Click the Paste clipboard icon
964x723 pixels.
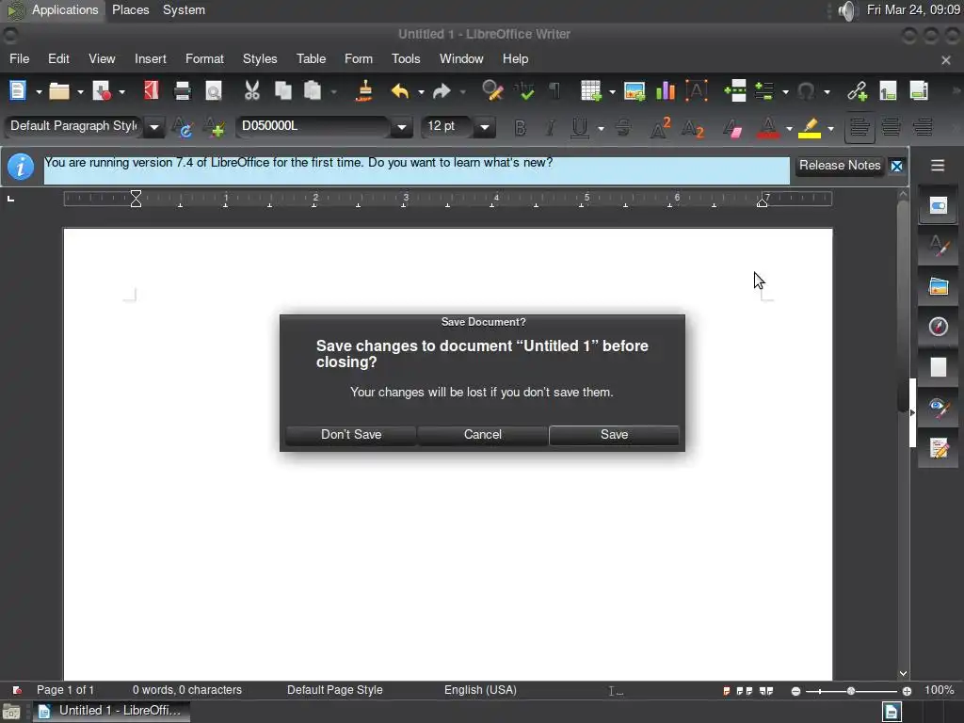coord(313,91)
